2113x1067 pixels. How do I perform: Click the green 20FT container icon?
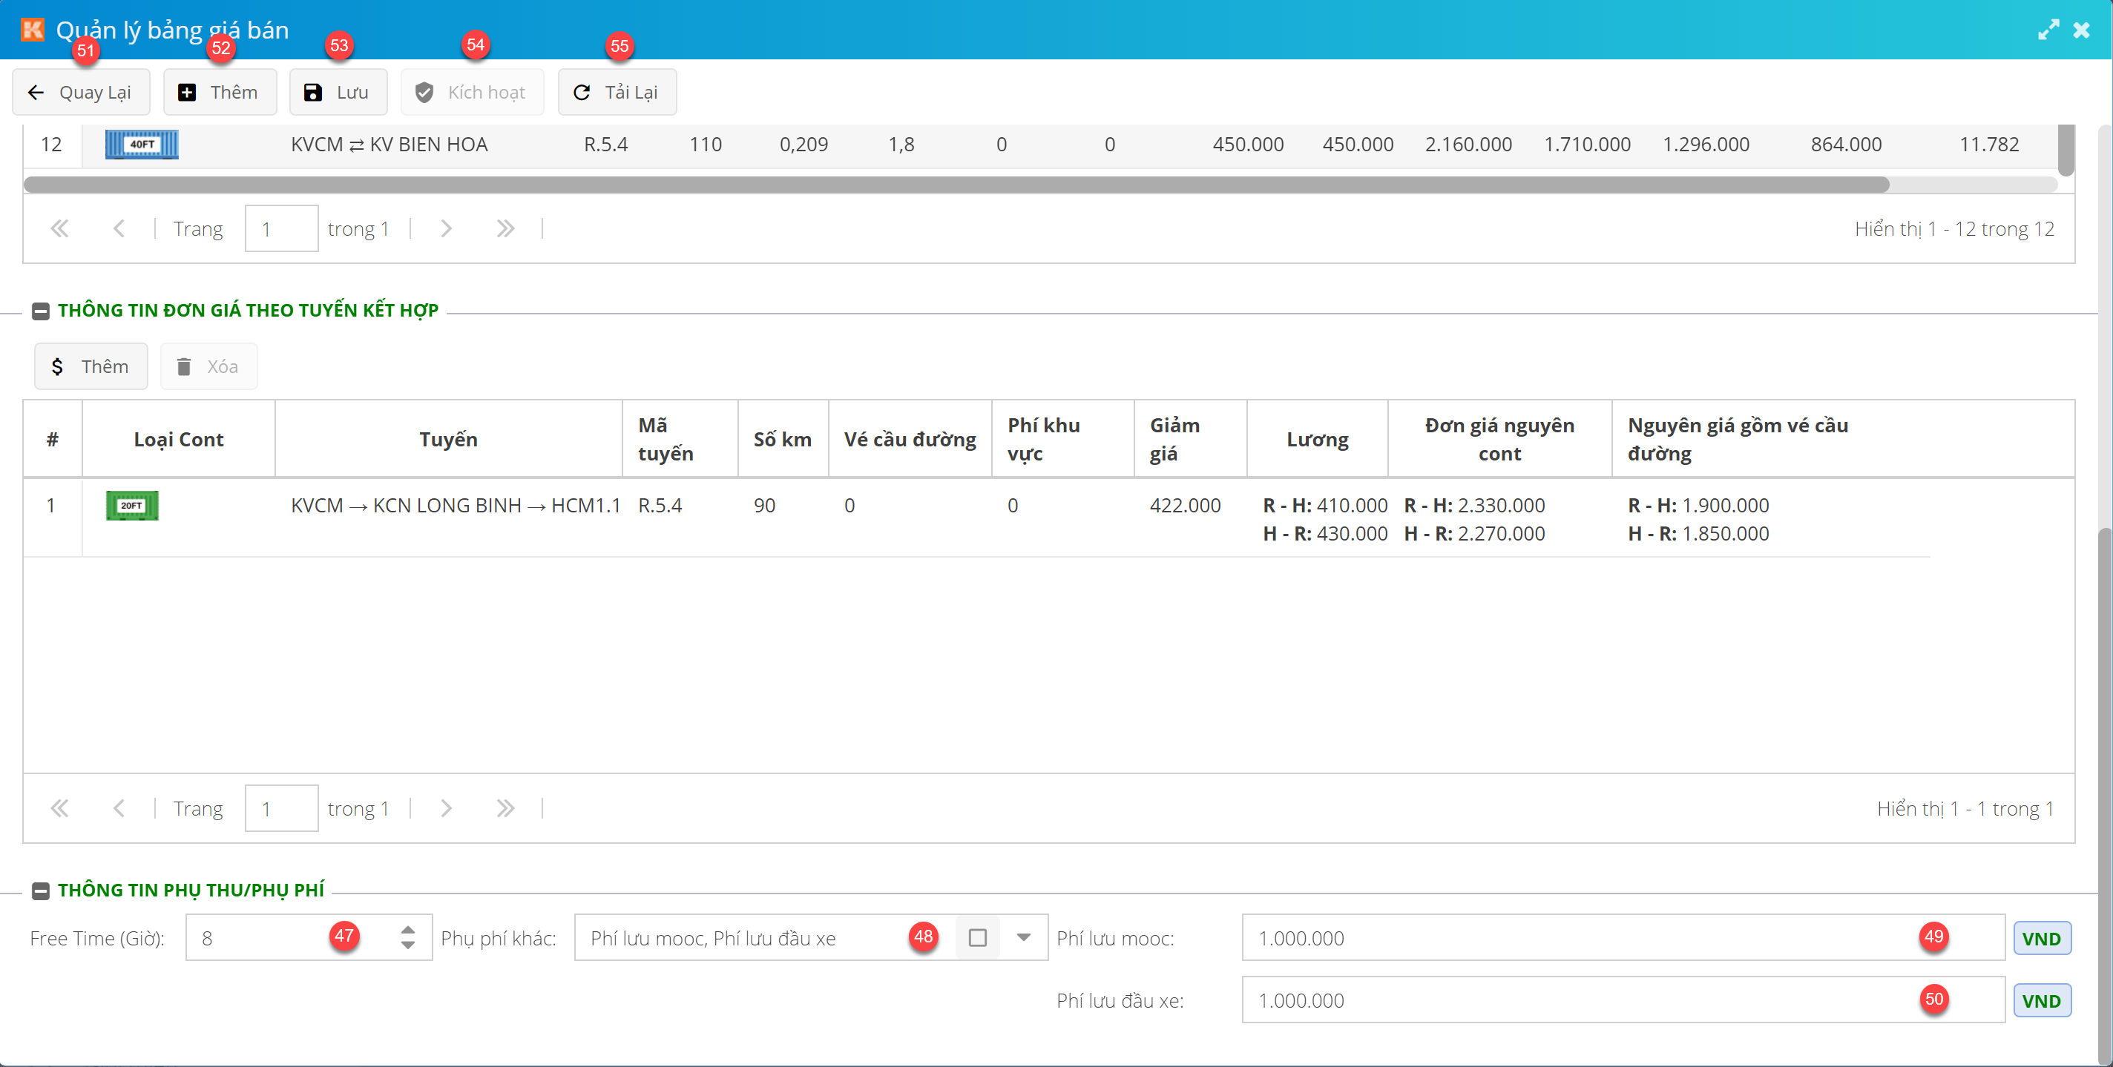(x=132, y=506)
